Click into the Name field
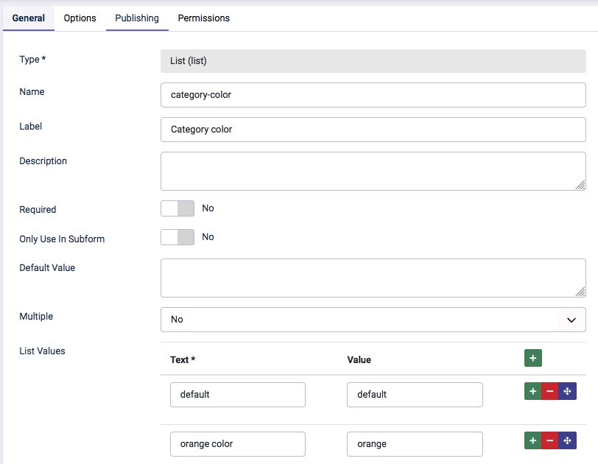Viewport: 598px width, 464px height. point(373,95)
